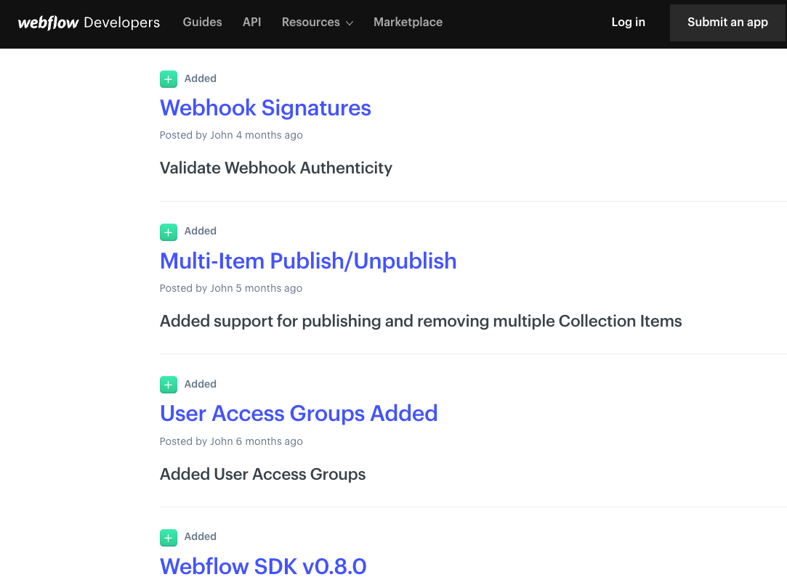Click the plus icon above Webflow SDK v0.8.0

pyautogui.click(x=168, y=537)
